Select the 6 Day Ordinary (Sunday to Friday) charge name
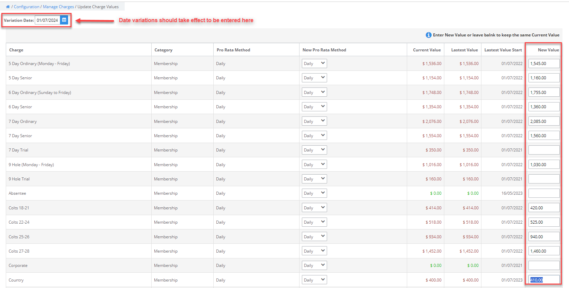This screenshot has height=288, width=569. [40, 93]
